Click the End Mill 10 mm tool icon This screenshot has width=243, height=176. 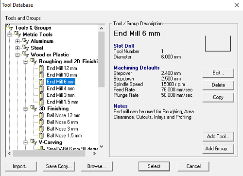41,75
